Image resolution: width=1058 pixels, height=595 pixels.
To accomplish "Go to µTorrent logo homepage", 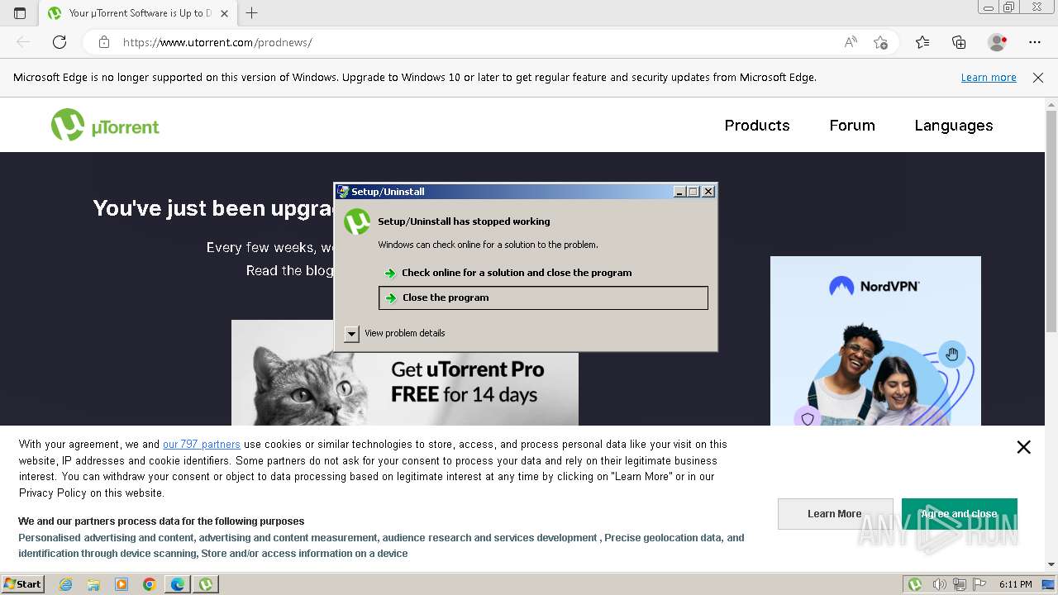I will (105, 126).
